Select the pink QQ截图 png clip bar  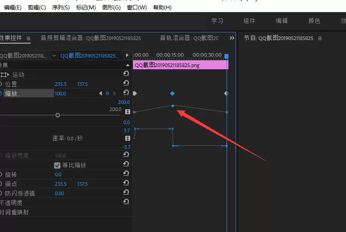tap(181, 65)
